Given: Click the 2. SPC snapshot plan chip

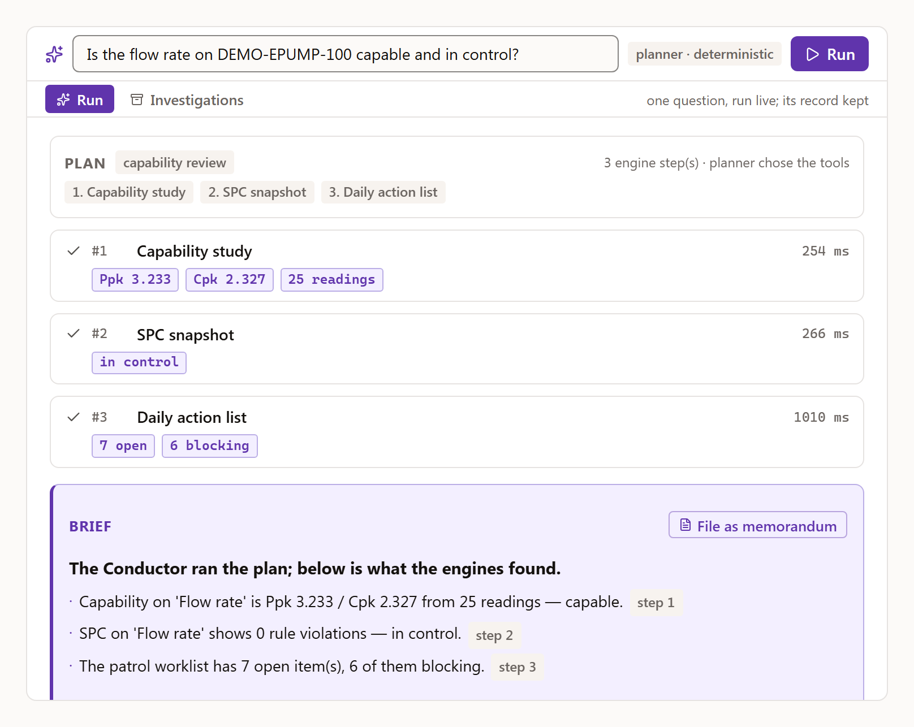Looking at the screenshot, I should click(257, 192).
